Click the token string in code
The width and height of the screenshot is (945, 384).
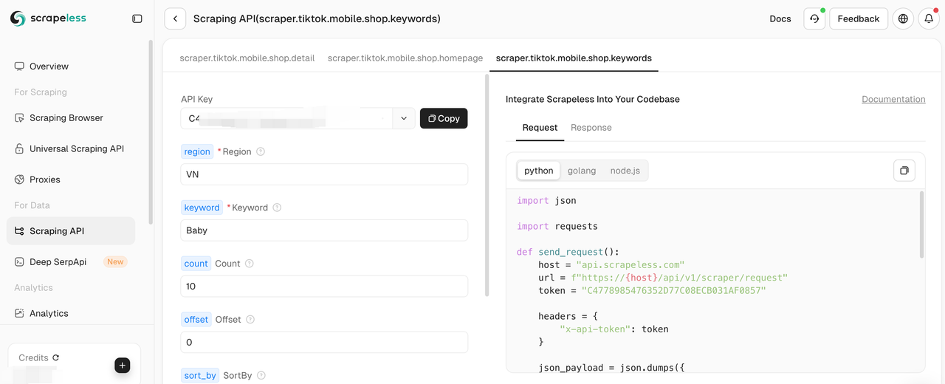(x=673, y=291)
